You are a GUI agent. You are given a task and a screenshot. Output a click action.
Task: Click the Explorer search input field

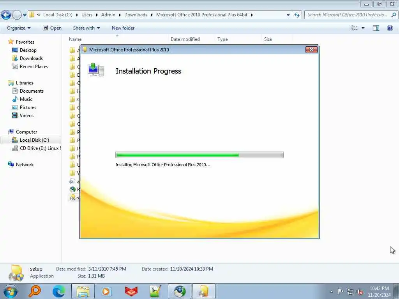click(x=347, y=15)
